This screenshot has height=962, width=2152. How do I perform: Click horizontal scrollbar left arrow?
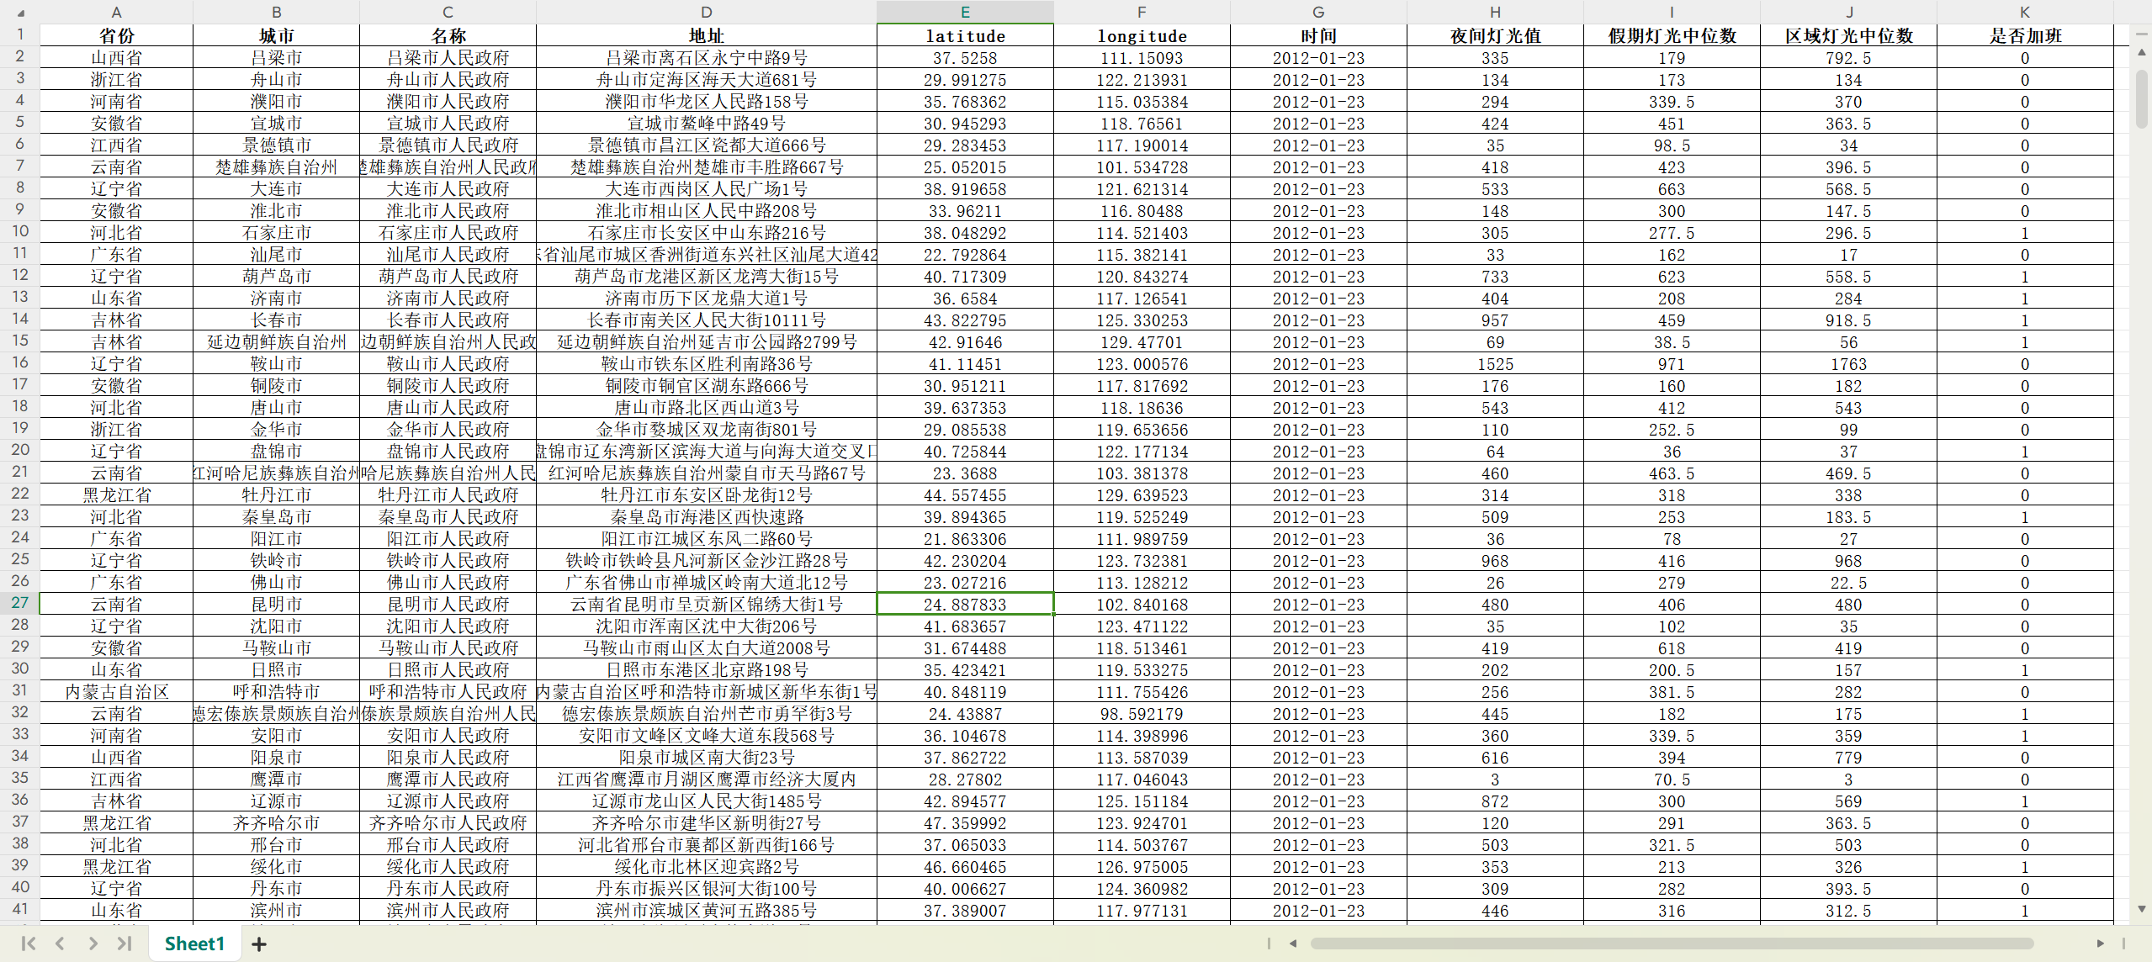click(x=1293, y=943)
